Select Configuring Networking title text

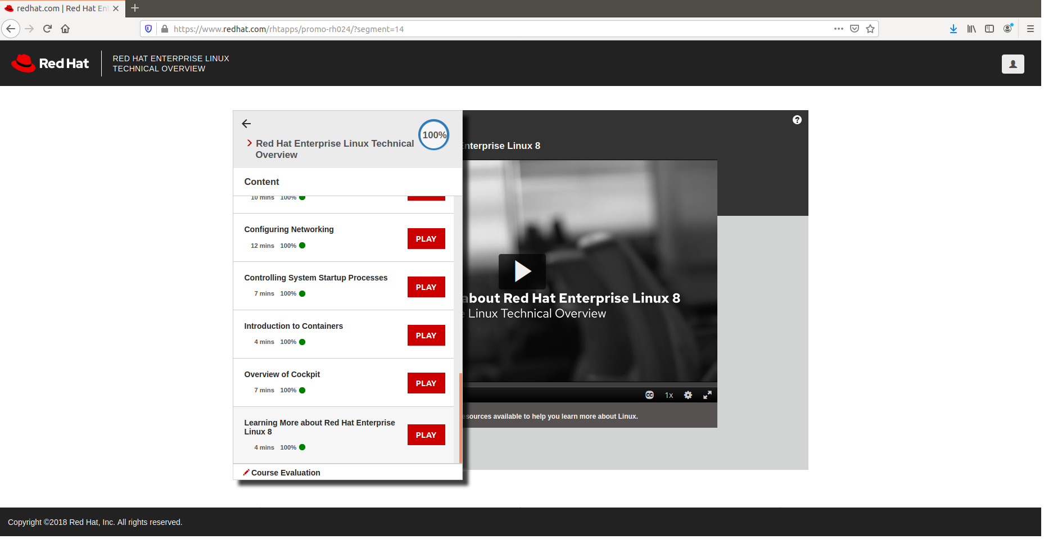coord(289,229)
